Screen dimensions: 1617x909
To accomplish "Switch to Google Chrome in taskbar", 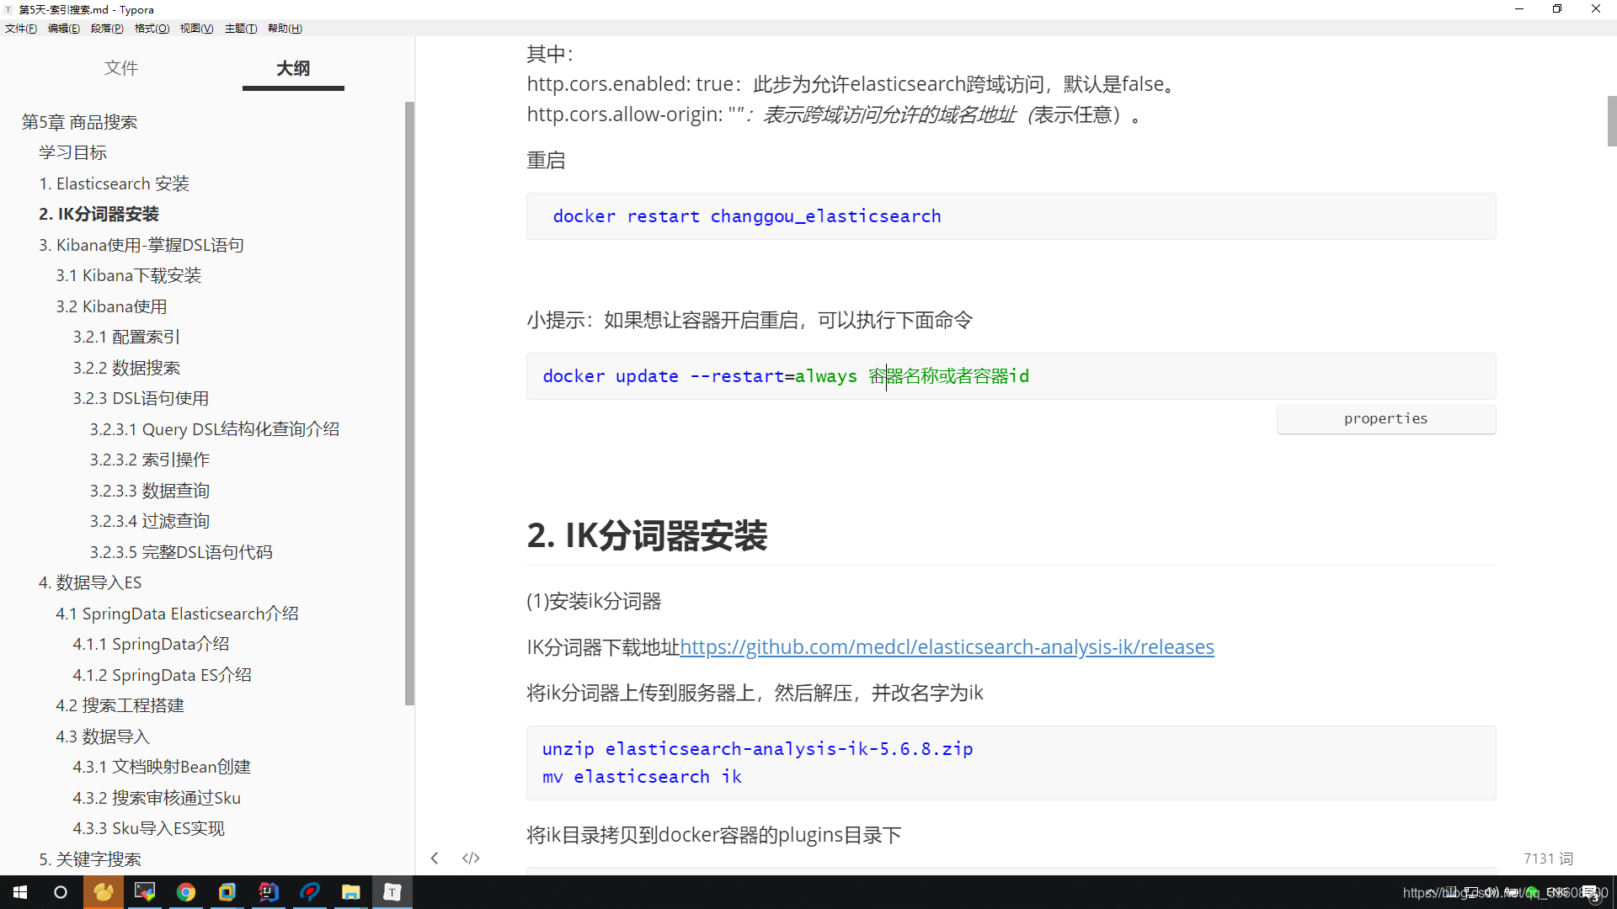I will tap(186, 892).
